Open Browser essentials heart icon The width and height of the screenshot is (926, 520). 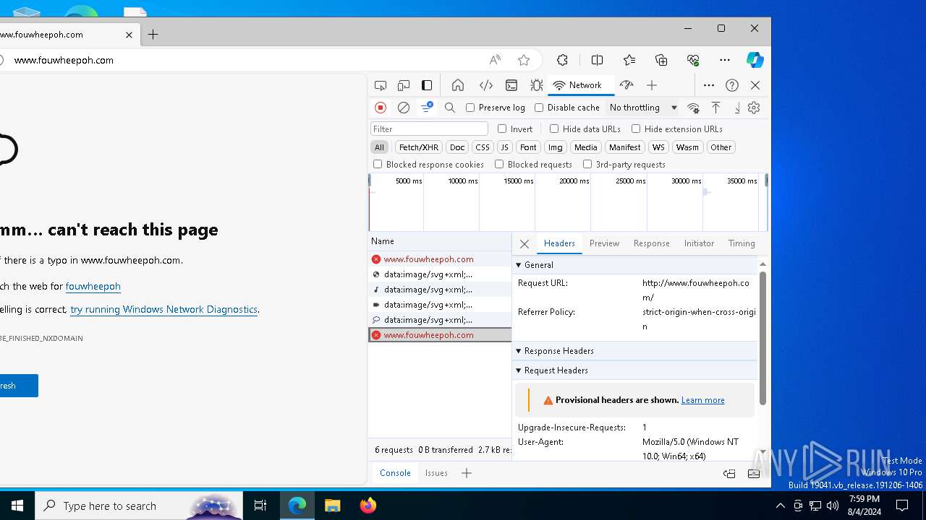[x=693, y=60]
